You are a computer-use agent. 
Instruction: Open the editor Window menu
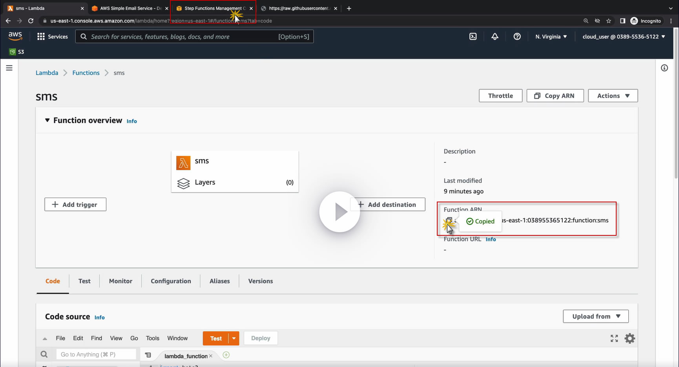(177, 338)
